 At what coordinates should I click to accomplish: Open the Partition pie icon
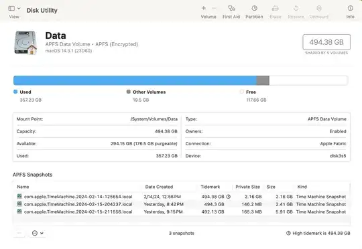pos(254,8)
